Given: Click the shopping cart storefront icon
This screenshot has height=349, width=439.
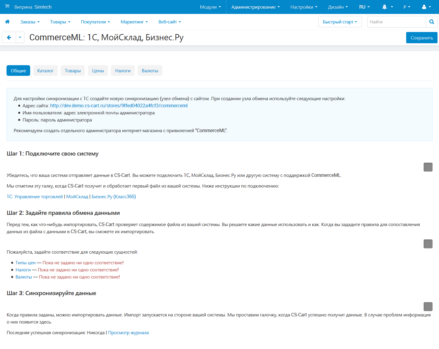Looking at the screenshot, I should (7, 7).
